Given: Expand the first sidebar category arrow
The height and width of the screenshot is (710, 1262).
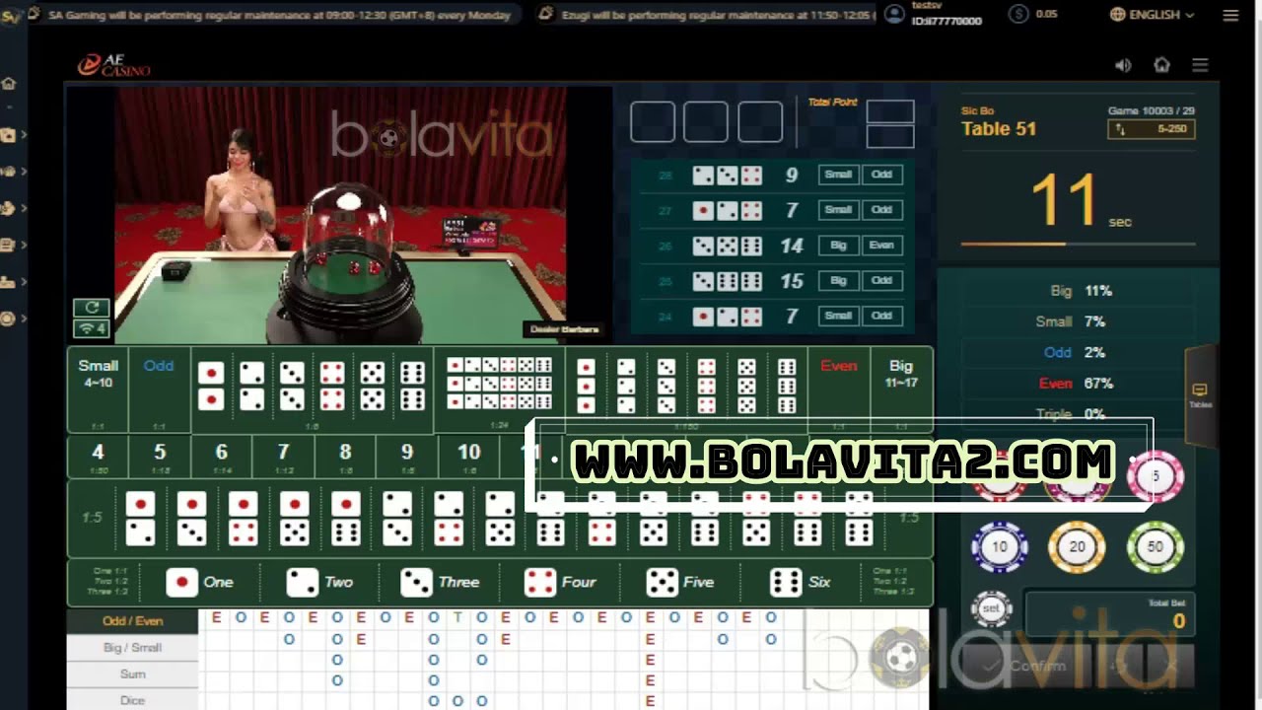Looking at the screenshot, I should 23,134.
